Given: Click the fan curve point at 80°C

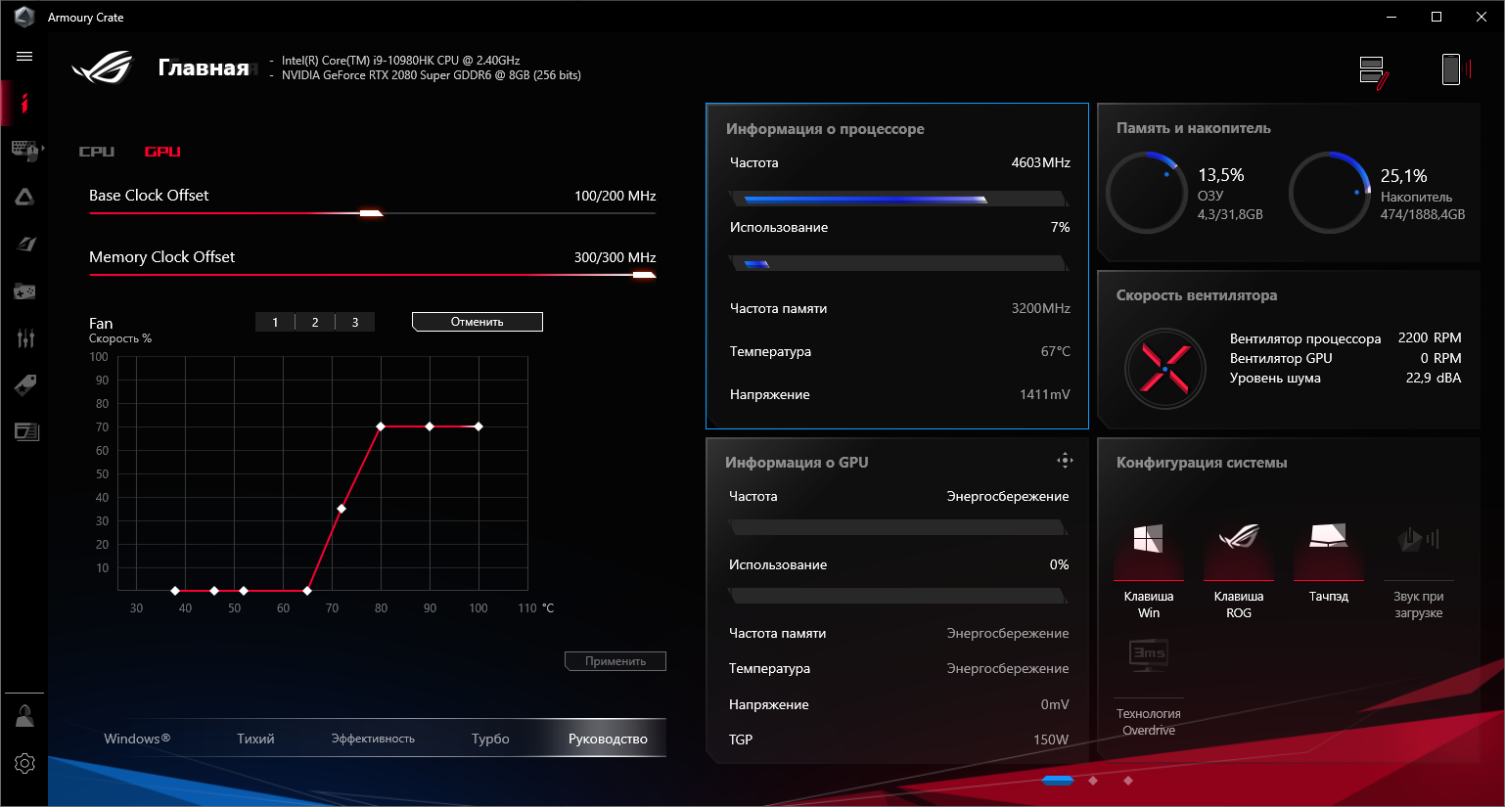Looking at the screenshot, I should (381, 426).
